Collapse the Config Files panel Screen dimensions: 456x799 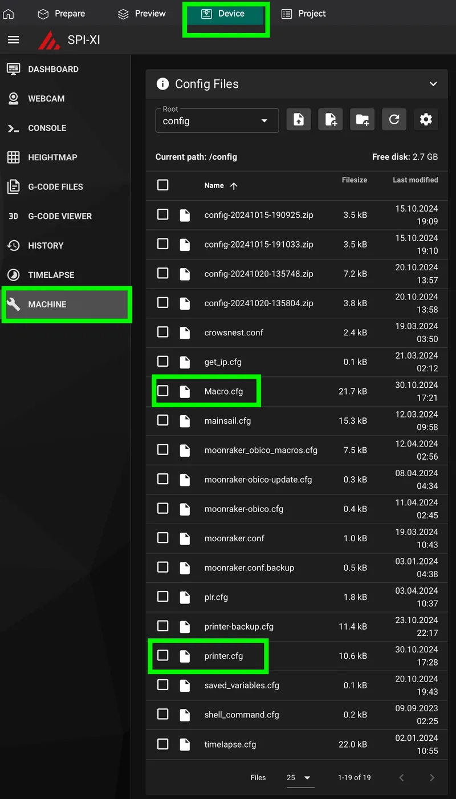(x=433, y=83)
